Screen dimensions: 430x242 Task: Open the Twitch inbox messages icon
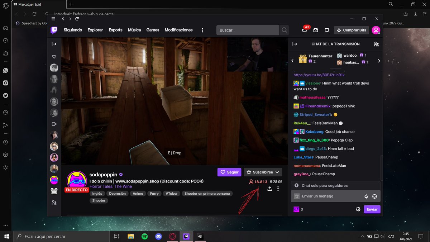click(x=316, y=30)
